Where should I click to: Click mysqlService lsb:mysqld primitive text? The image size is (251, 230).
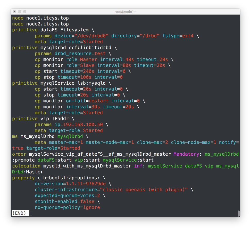tap(73, 83)
